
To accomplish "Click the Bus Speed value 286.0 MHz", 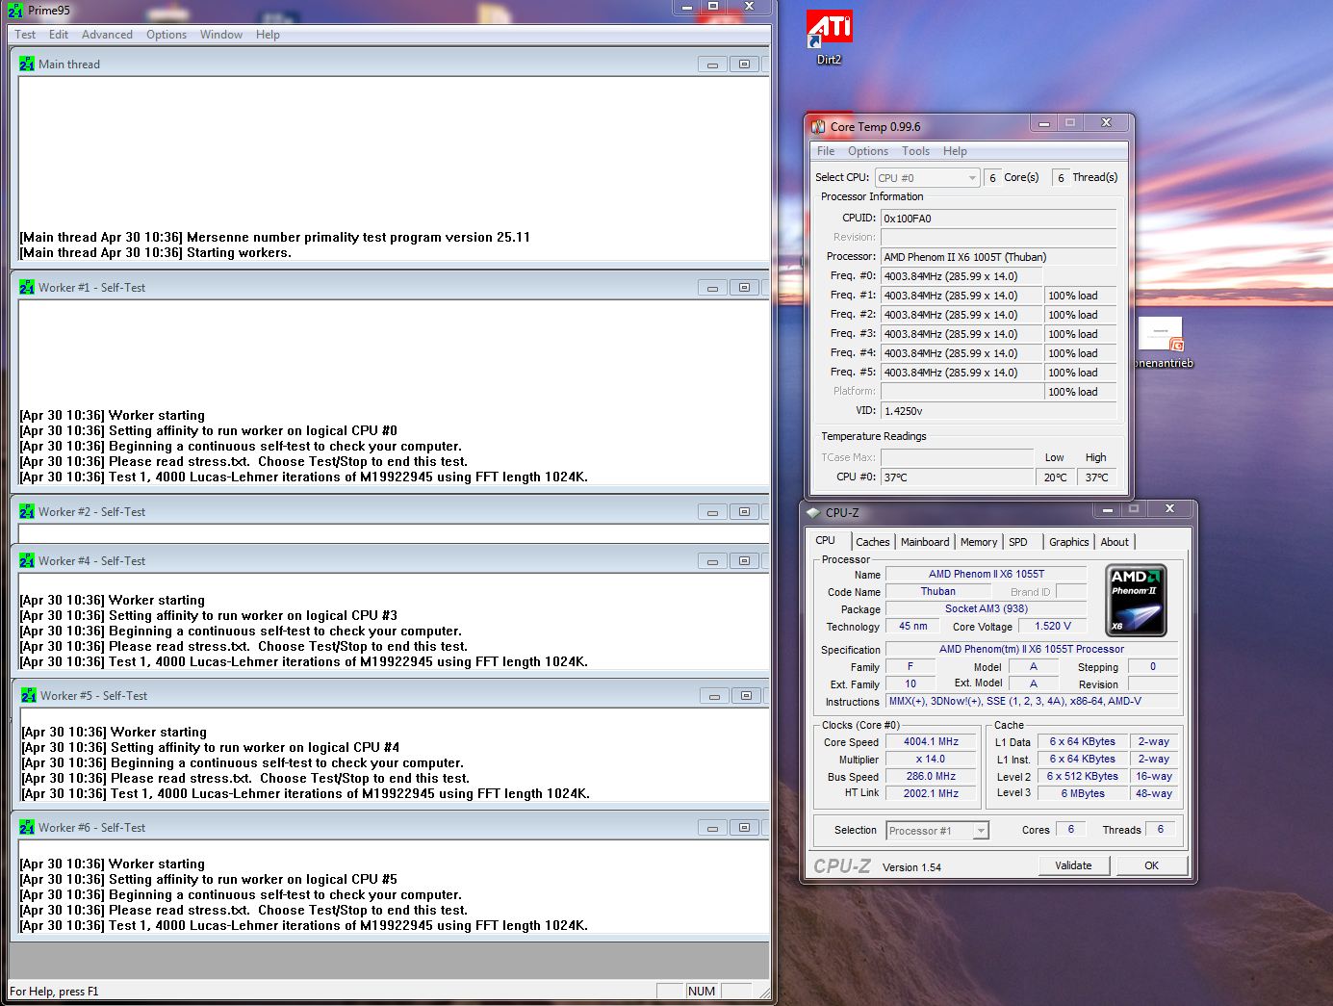I will pos(931,777).
